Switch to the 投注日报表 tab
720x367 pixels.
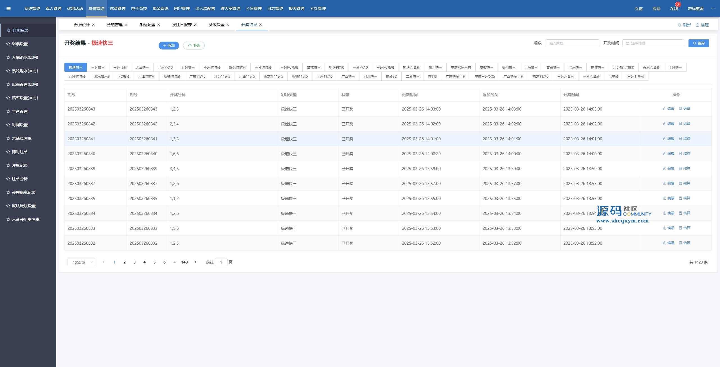(182, 25)
